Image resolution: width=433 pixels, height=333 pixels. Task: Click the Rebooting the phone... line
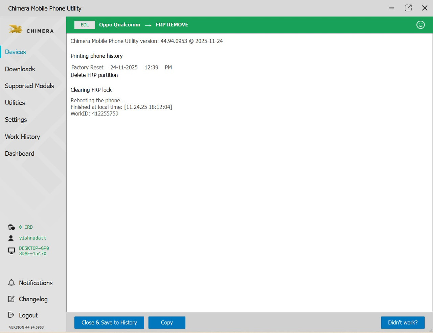pyautogui.click(x=98, y=100)
